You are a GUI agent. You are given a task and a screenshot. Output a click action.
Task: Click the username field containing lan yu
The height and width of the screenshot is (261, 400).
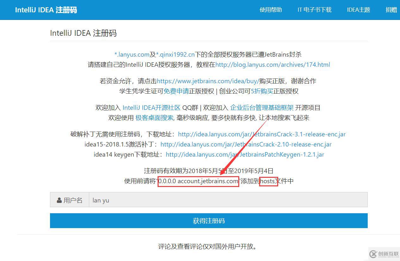(x=228, y=200)
